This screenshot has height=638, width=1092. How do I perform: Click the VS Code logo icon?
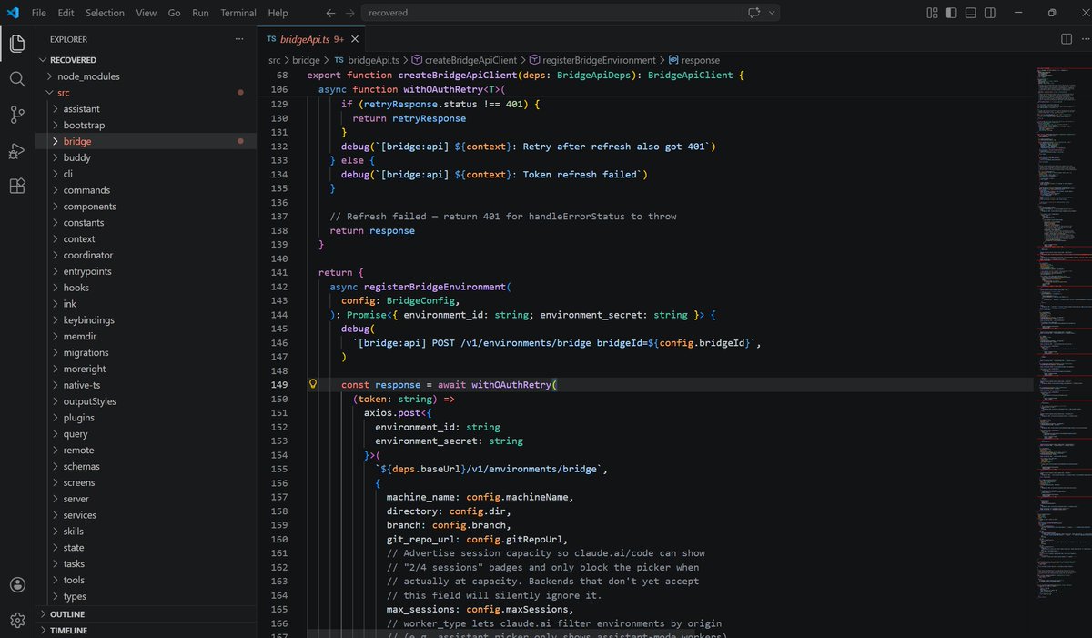coord(12,13)
